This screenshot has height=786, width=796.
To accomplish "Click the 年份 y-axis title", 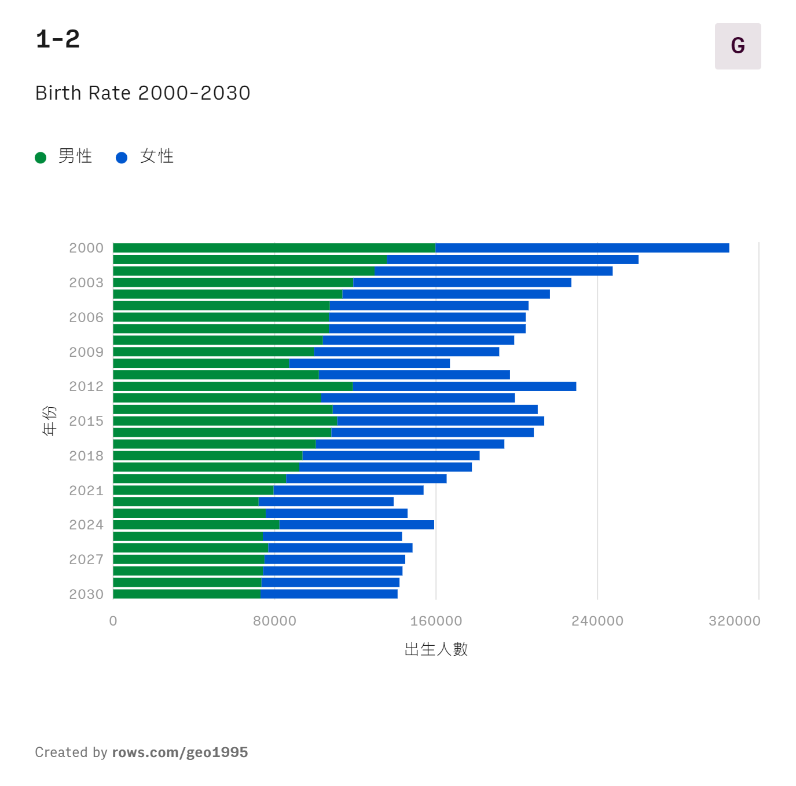I will 50,421.
